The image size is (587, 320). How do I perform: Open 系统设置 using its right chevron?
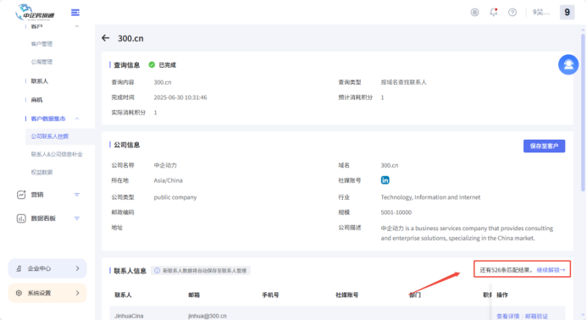(77, 293)
